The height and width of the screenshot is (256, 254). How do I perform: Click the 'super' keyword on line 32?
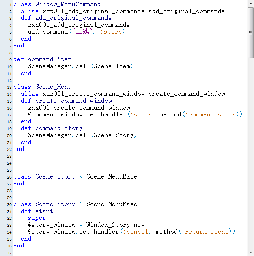click(x=37, y=218)
